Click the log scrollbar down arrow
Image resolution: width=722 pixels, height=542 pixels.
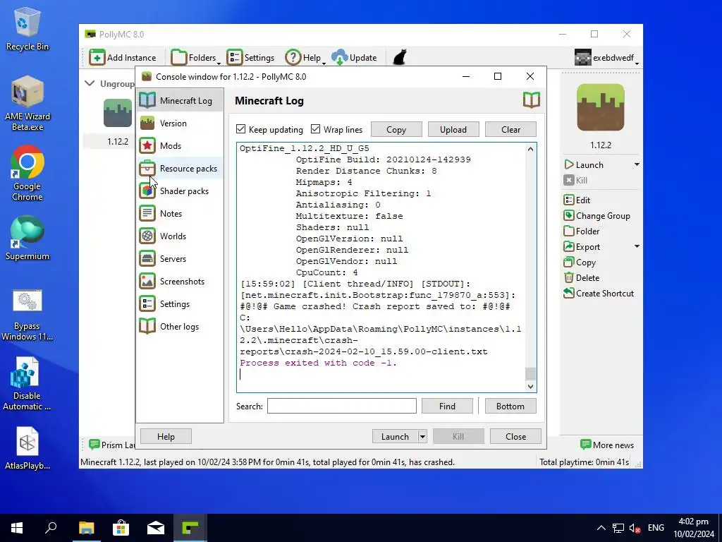click(530, 387)
